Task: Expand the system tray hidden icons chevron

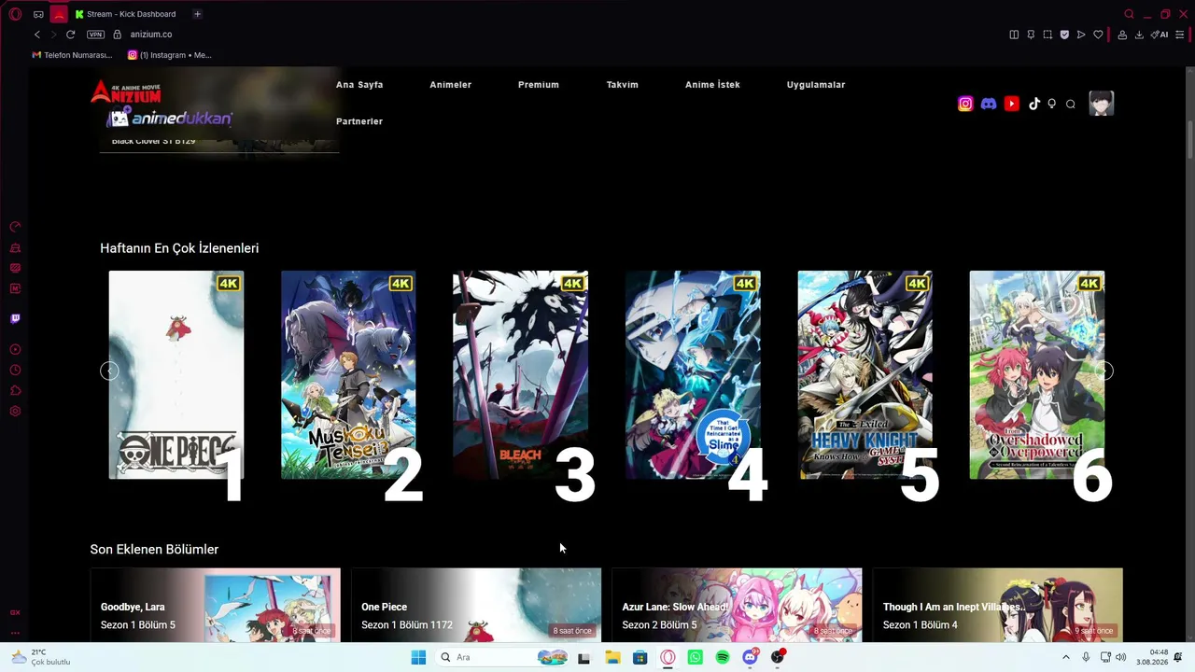Action: (x=1066, y=658)
